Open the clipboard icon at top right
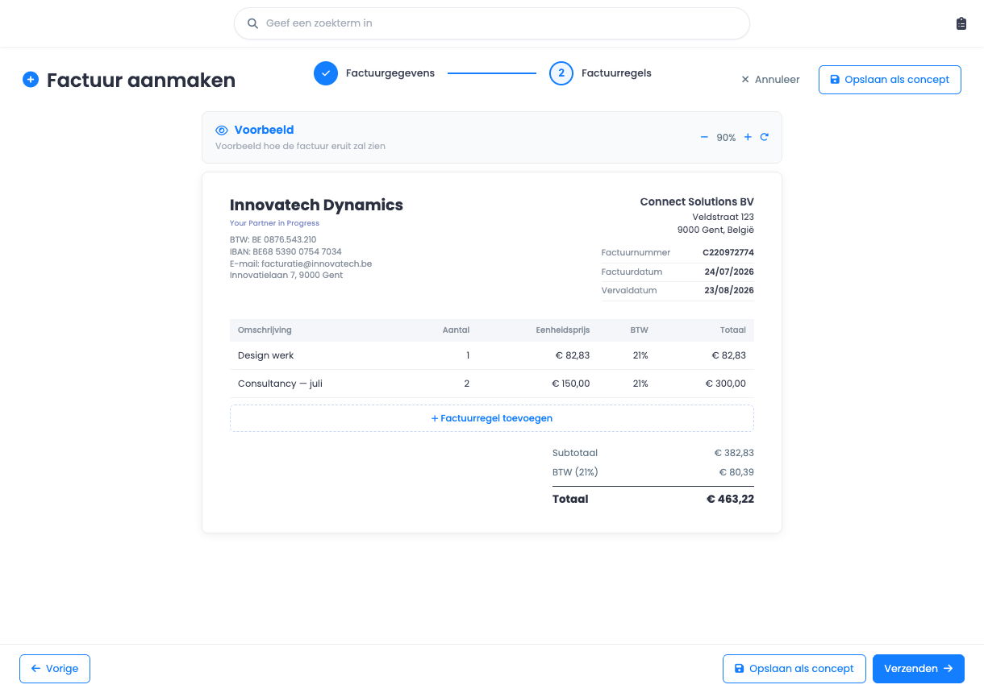 click(961, 23)
